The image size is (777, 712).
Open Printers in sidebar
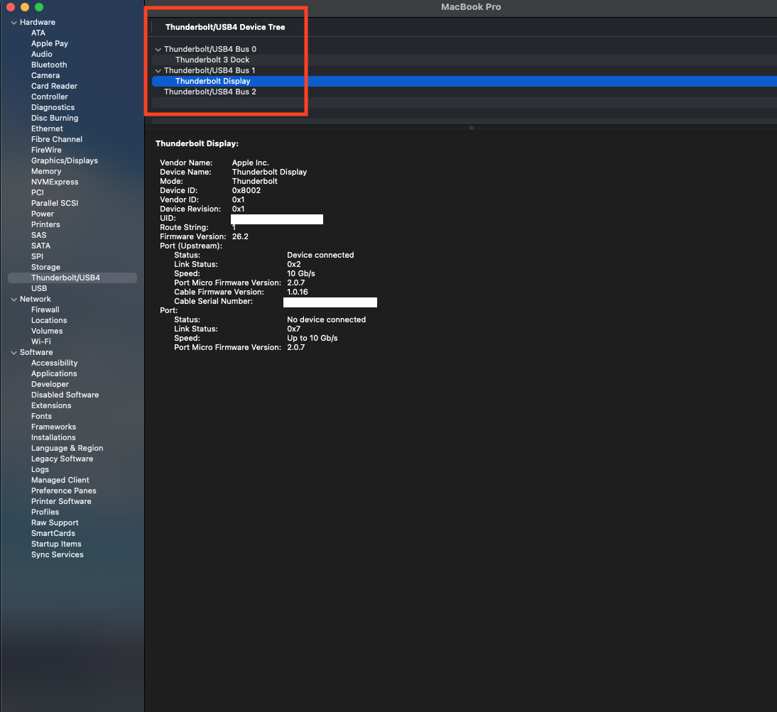coord(45,224)
